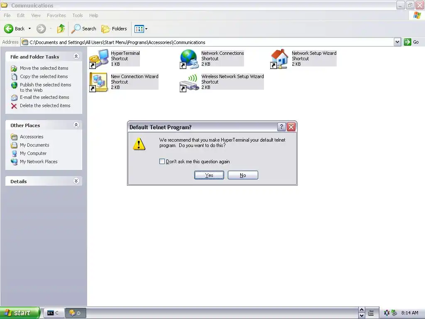
Task: Click the green Go arrow button
Action: [x=408, y=42]
